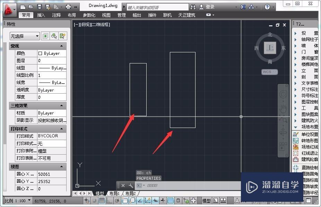The width and height of the screenshot is (321, 207).
Task: Open the help question mark icon
Action: [x=267, y=7]
